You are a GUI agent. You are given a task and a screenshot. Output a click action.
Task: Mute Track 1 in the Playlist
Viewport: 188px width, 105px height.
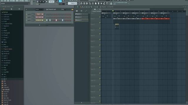100,17
